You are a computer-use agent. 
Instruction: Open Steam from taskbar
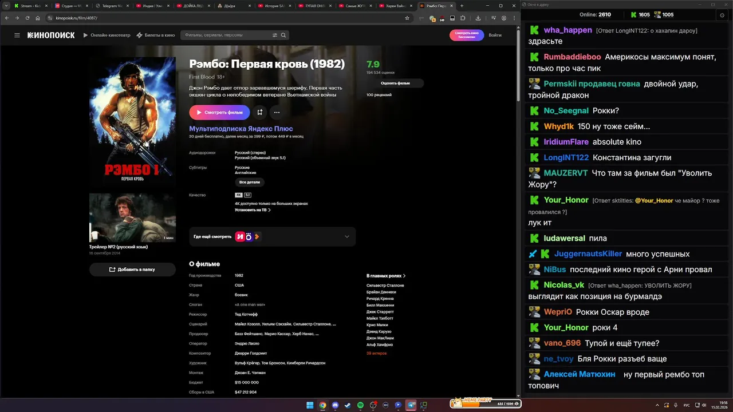[348, 405]
